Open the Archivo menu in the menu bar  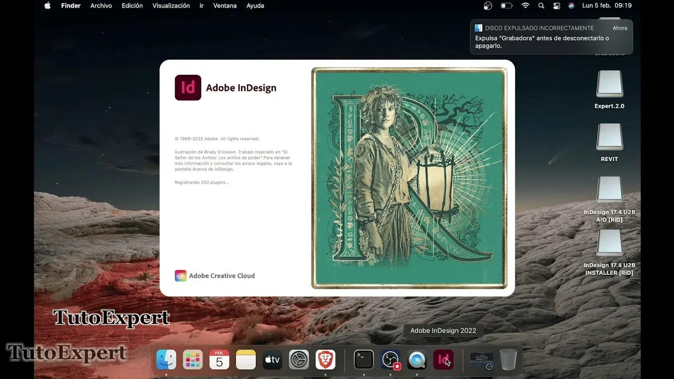[101, 6]
